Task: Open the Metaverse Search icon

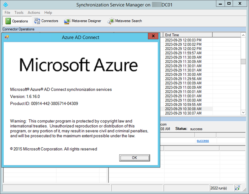Action: click(x=111, y=21)
